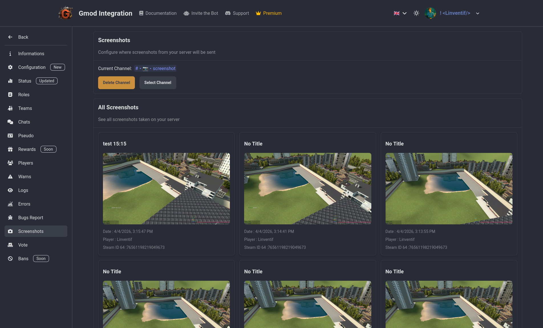Expand the Linventif user account menu
This screenshot has width=543, height=328.
tap(477, 13)
